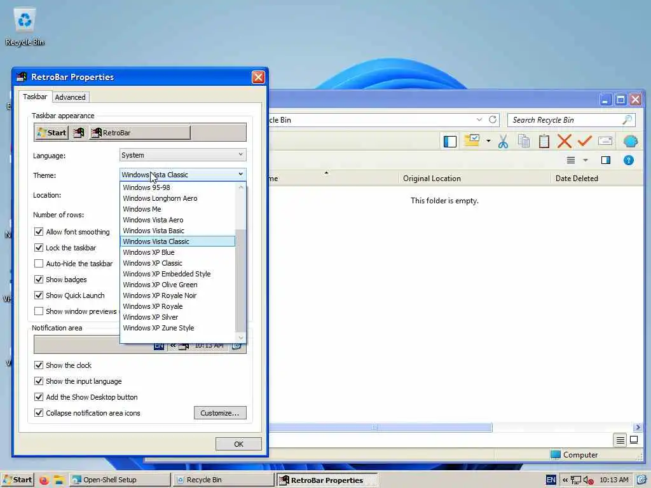Disable Show Quick Launch checkbox
651x488 pixels.
pos(39,295)
